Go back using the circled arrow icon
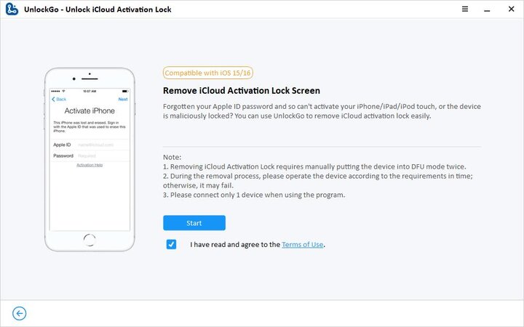The width and height of the screenshot is (524, 327). pos(20,313)
